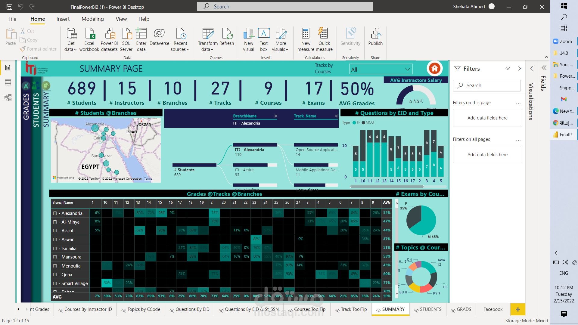Click the title bar Search box

point(285,6)
